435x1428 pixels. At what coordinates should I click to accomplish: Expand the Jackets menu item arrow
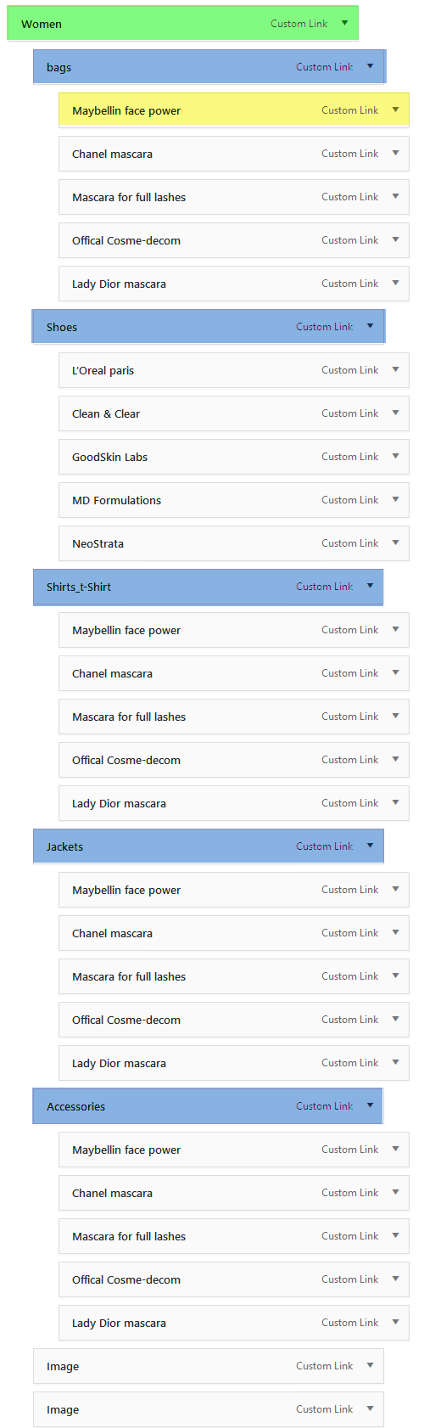[x=370, y=846]
